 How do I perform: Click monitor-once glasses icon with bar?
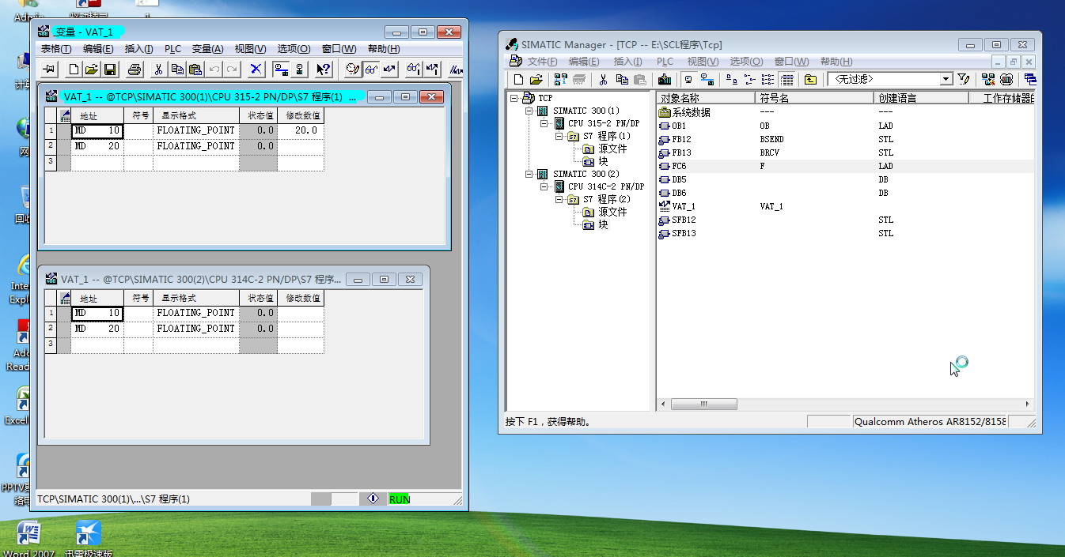tap(414, 70)
